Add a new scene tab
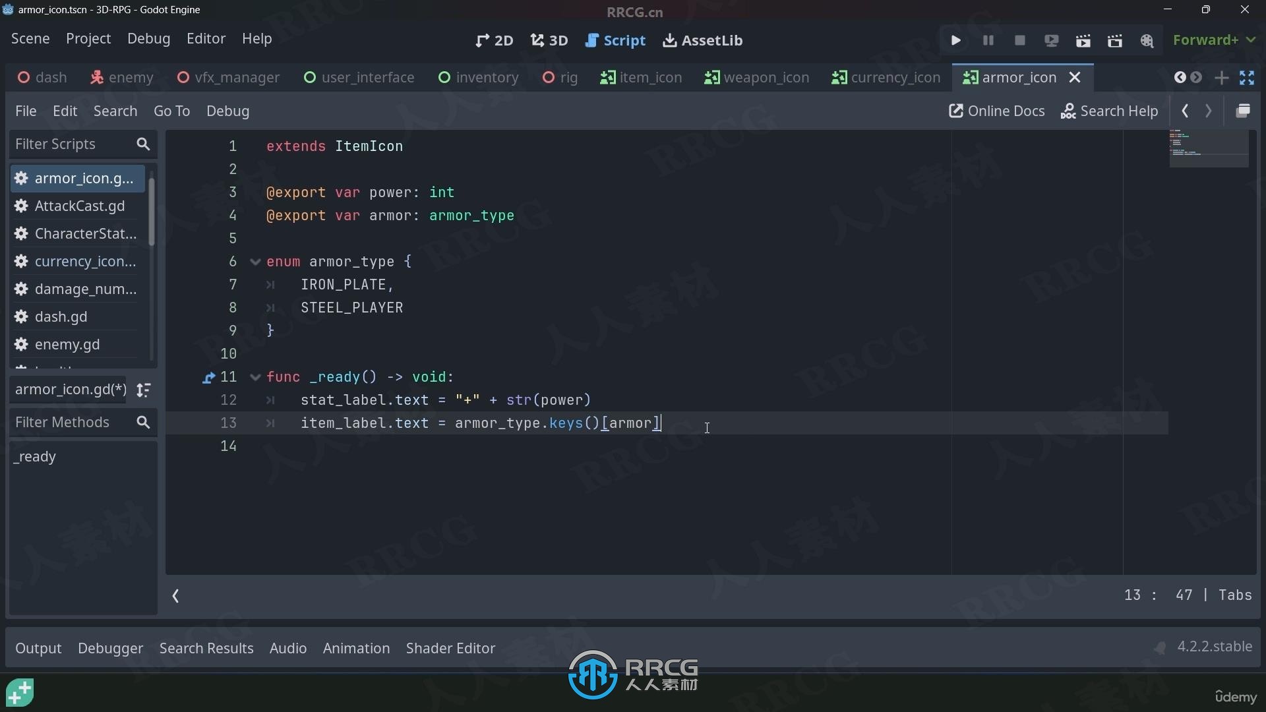This screenshot has height=712, width=1266. pyautogui.click(x=1221, y=77)
